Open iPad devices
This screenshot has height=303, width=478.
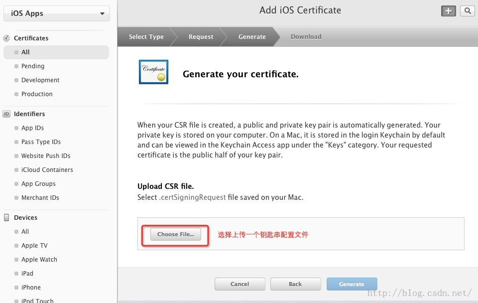(x=27, y=274)
